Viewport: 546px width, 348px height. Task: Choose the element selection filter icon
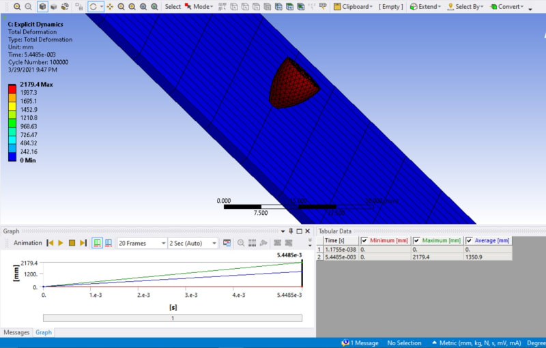(x=301, y=6)
